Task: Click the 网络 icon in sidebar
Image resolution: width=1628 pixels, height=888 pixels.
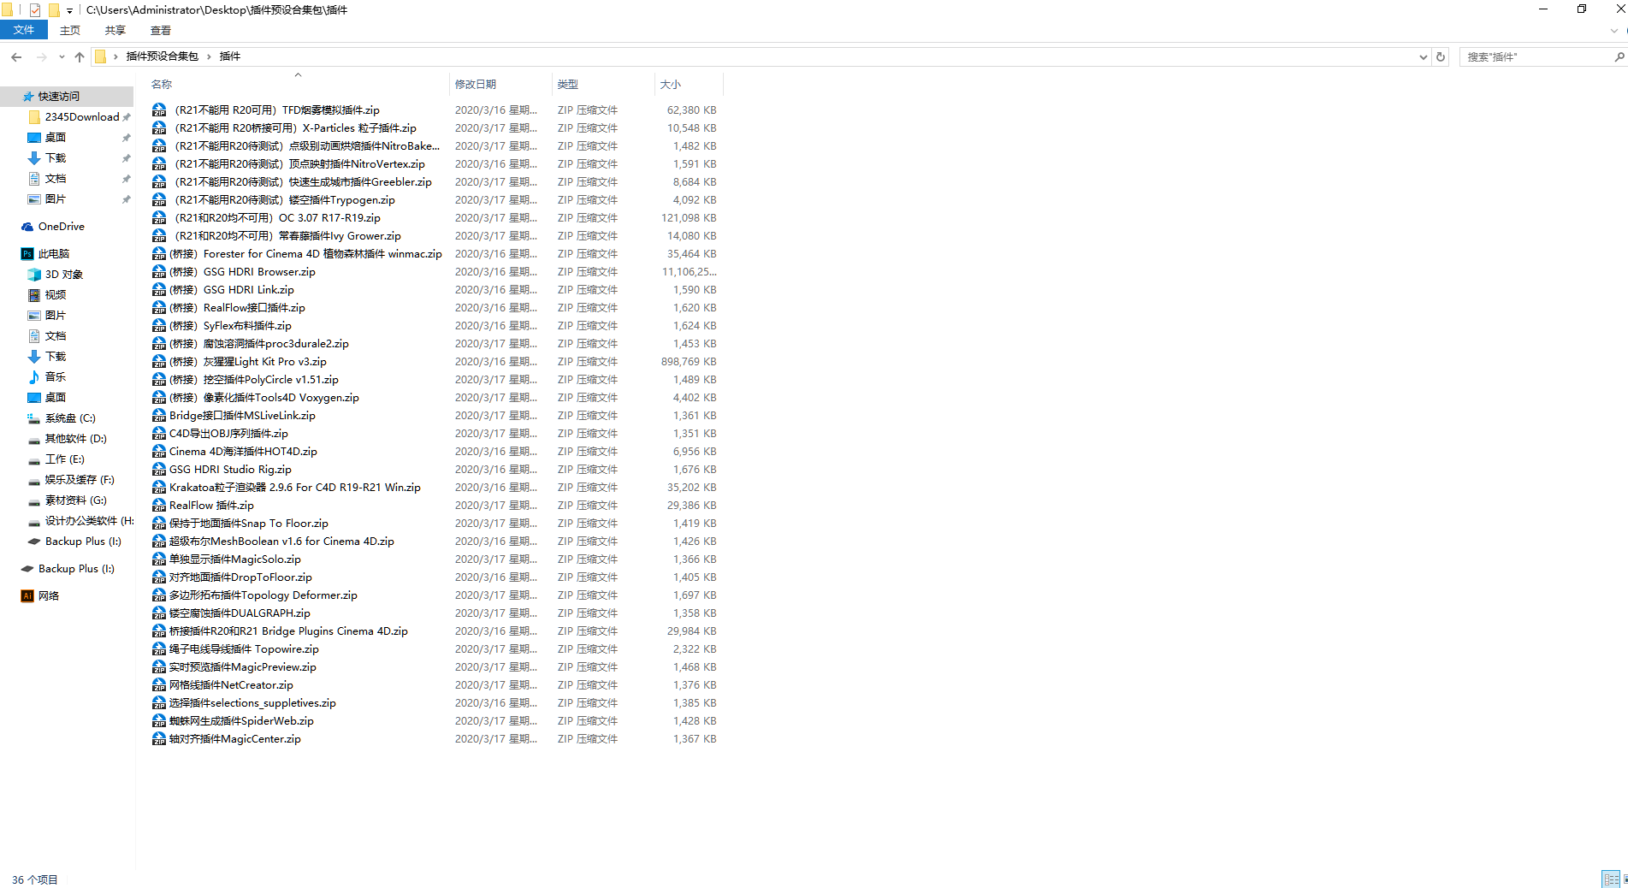Action: (27, 596)
